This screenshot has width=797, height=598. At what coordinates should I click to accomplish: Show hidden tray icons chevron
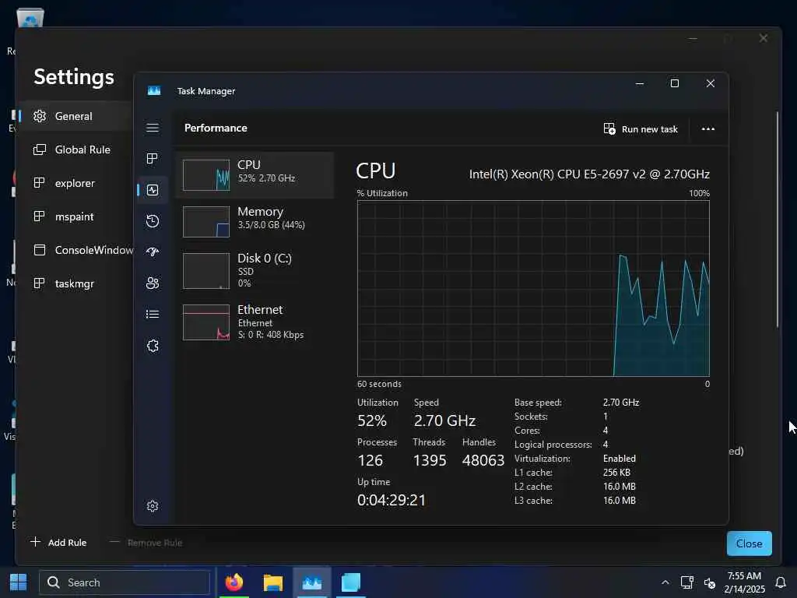tap(665, 582)
